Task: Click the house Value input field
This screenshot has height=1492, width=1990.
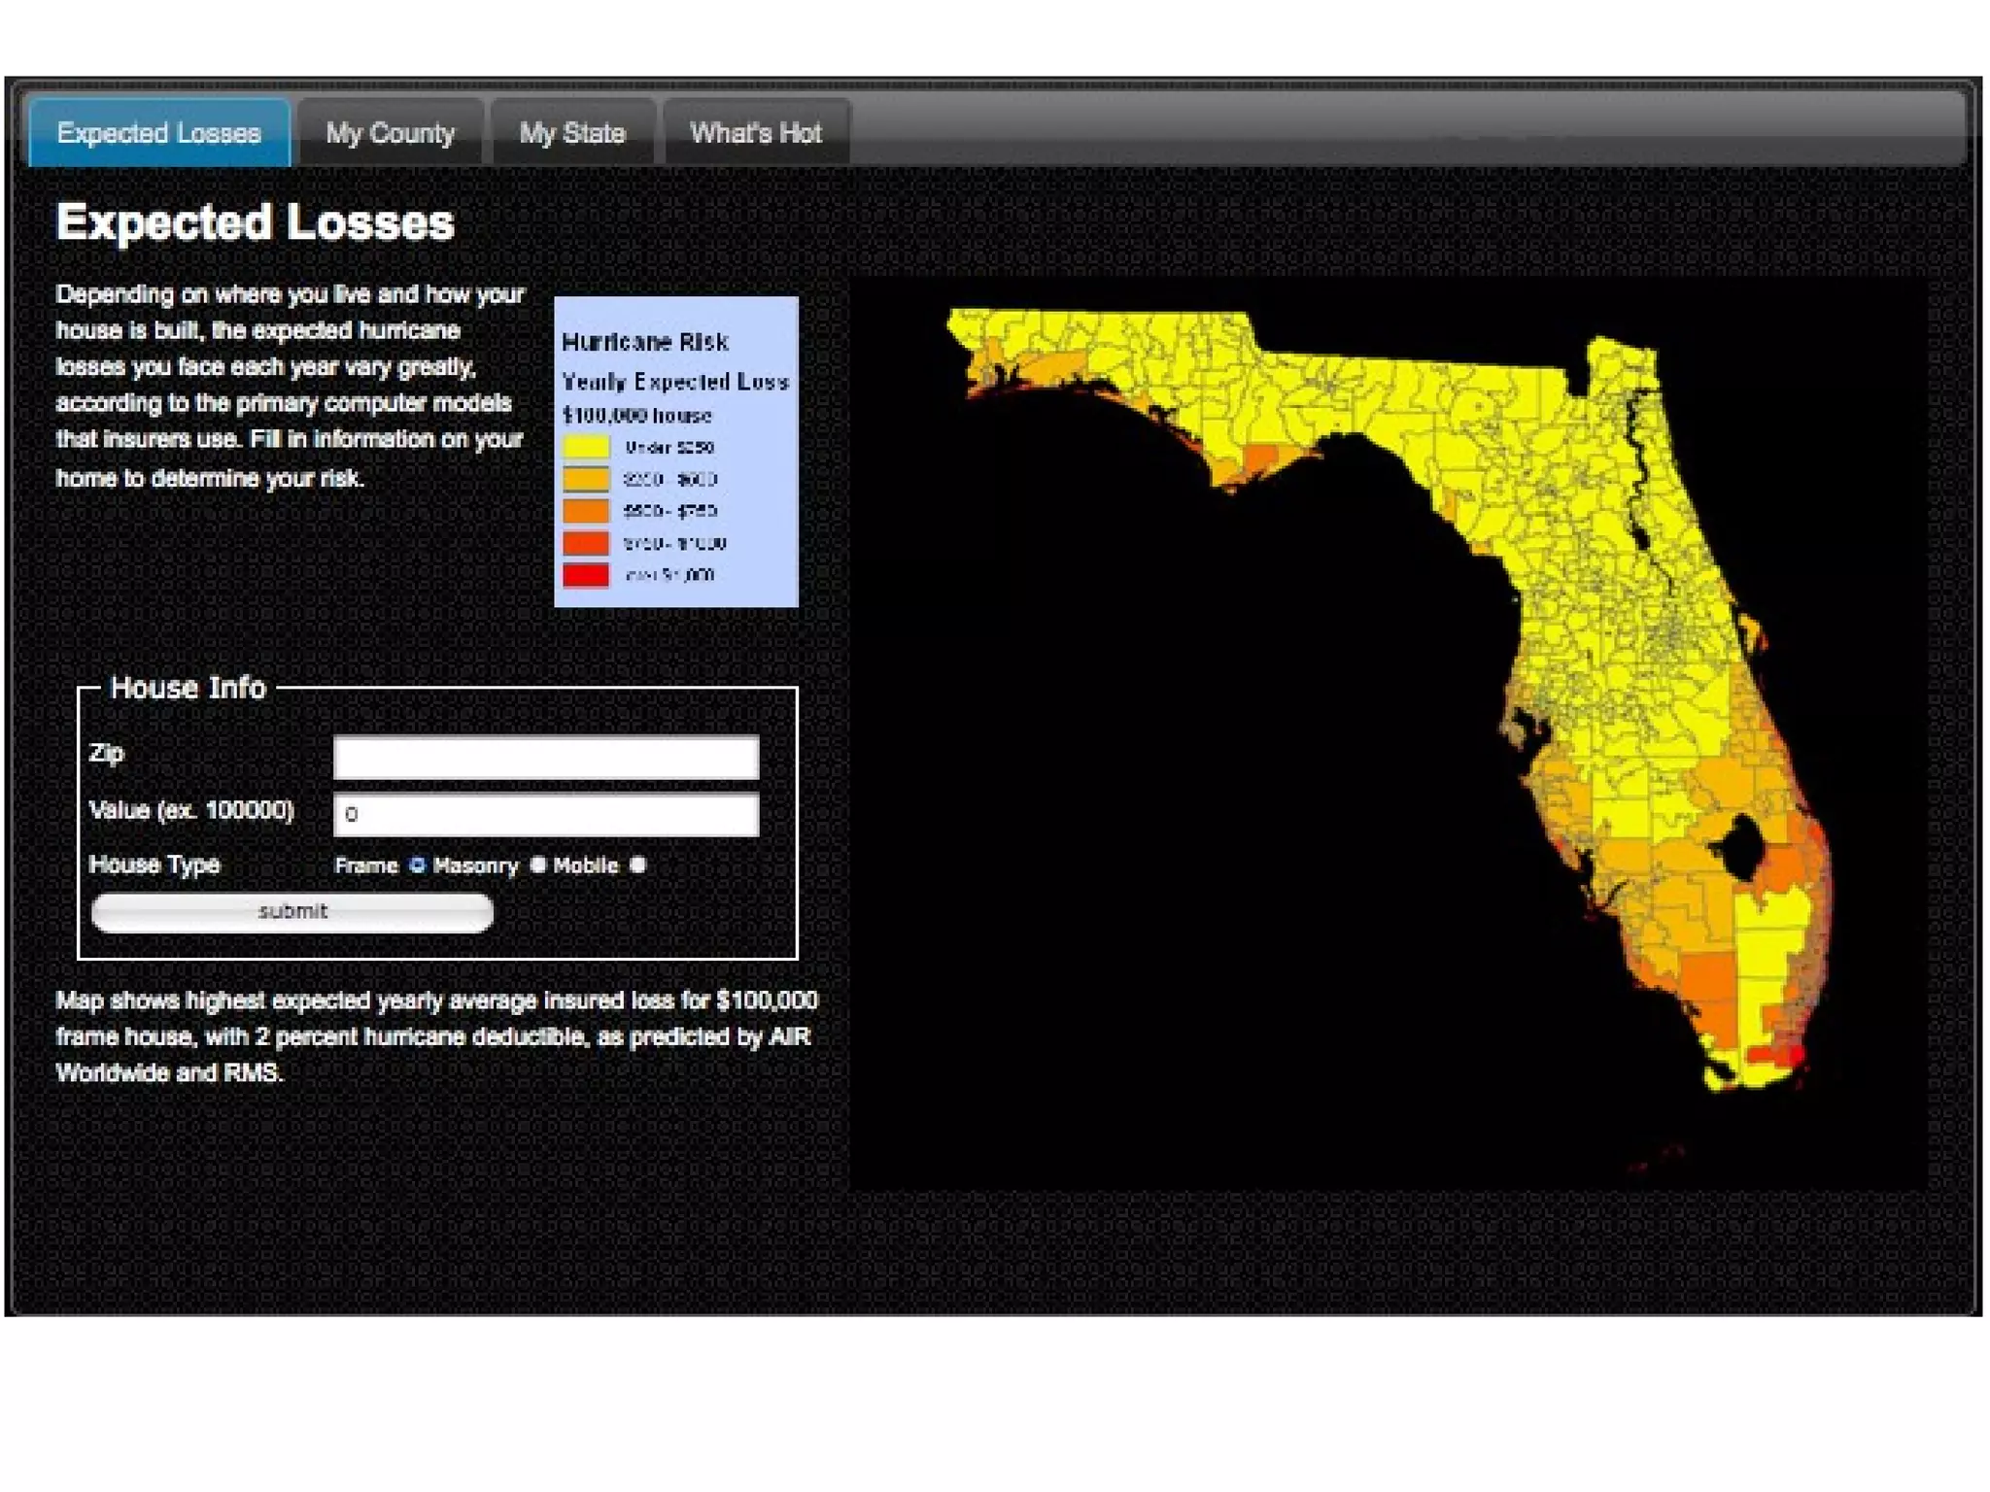Action: pyautogui.click(x=545, y=814)
